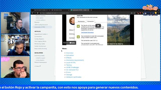Open JSON Config Structure in the sidebar
161x90 pixels.
pos(41,25)
